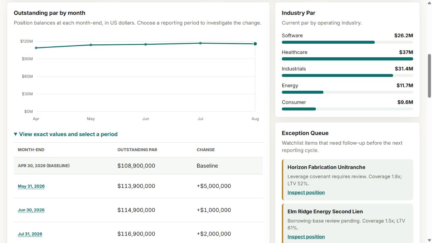Collapse the 'View exact values and select a period' disclosure
Image resolution: width=432 pixels, height=243 pixels.
(x=66, y=134)
